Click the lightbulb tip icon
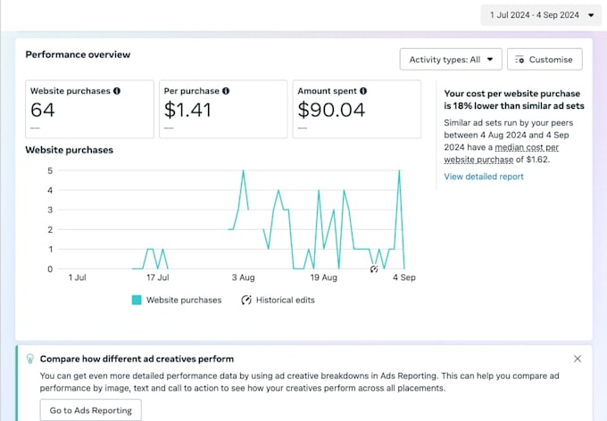The height and width of the screenshot is (421, 607). [x=29, y=359]
